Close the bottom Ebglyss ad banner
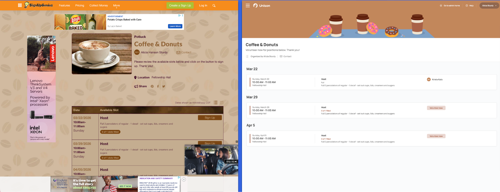Screen dimensions: 500x192 point(184,179)
